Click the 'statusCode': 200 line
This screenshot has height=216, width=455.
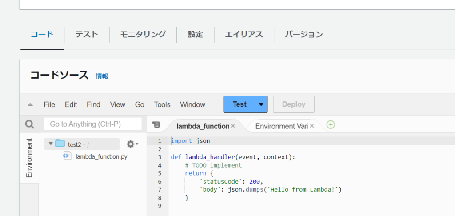pyautogui.click(x=231, y=182)
